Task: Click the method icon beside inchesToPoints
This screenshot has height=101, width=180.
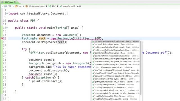Action: [93, 44]
